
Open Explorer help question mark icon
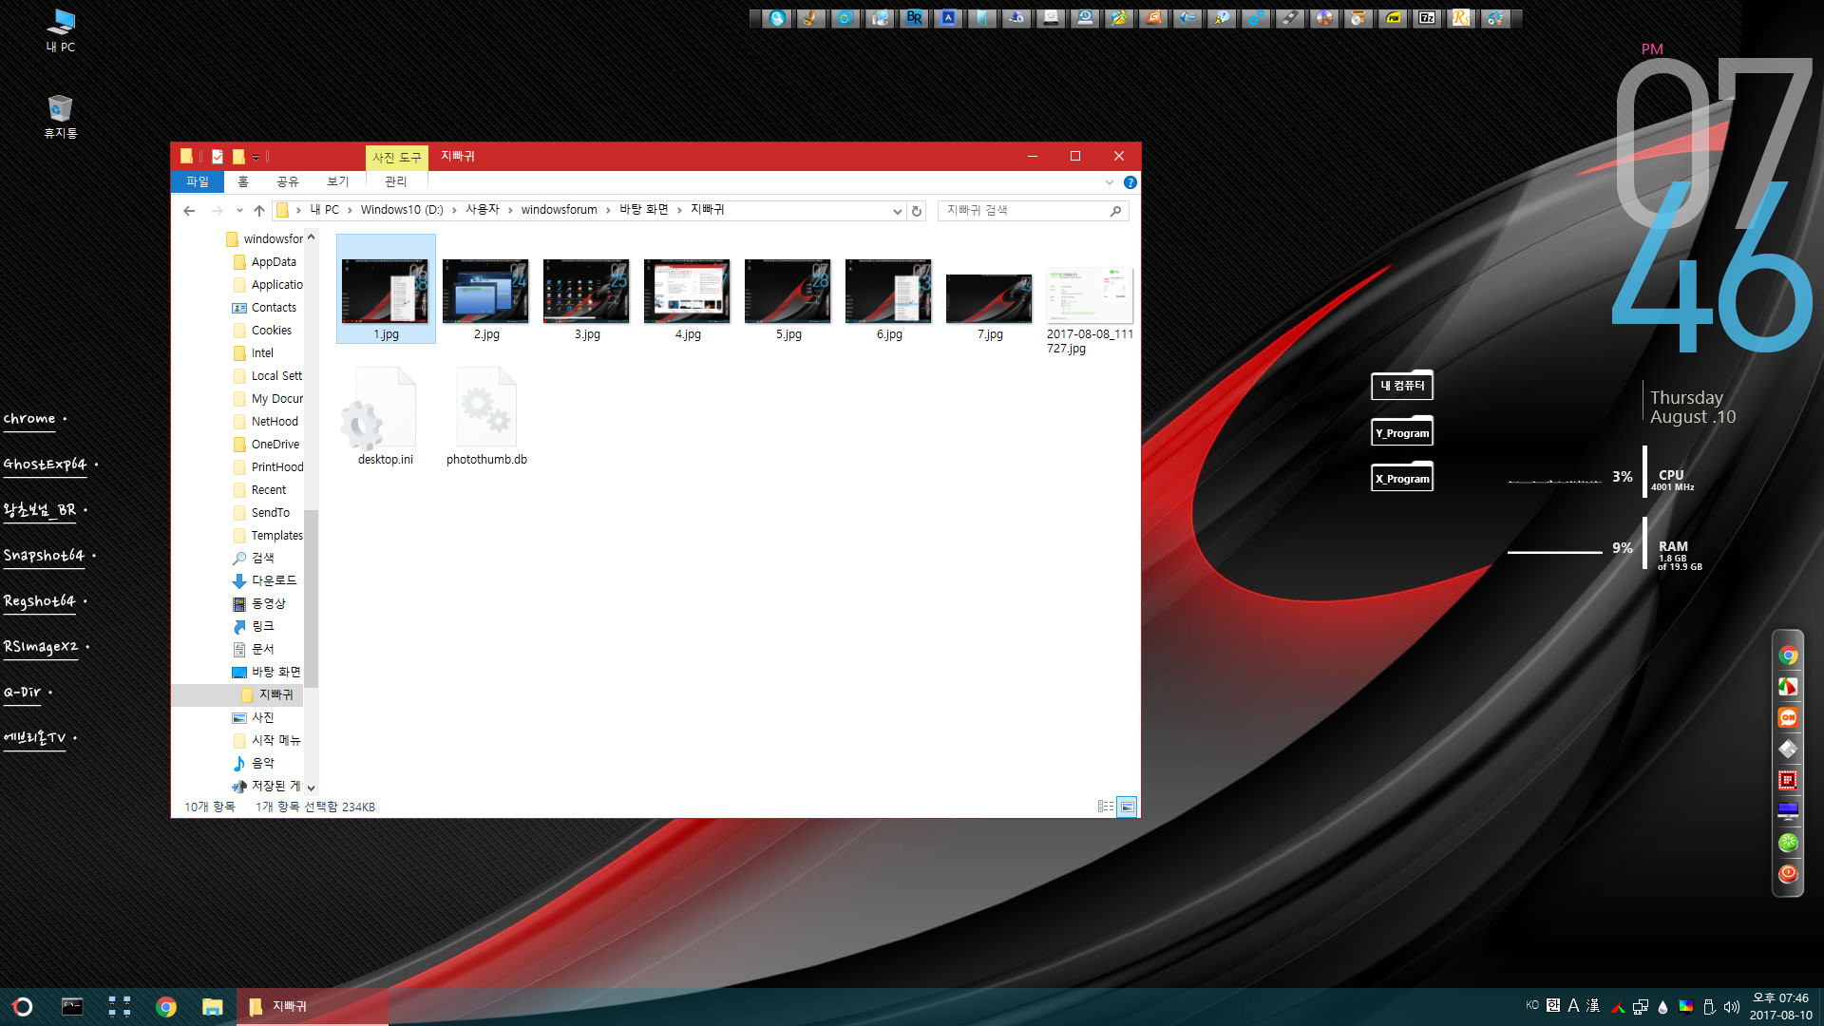point(1130,182)
